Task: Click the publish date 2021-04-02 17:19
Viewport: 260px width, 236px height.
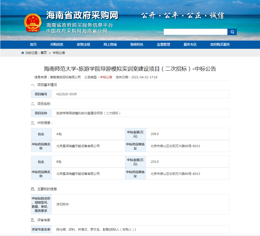Action: point(144,77)
